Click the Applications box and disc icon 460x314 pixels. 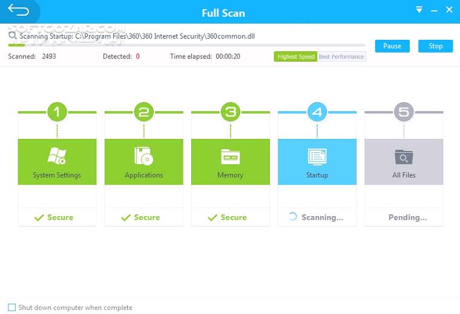click(x=144, y=156)
